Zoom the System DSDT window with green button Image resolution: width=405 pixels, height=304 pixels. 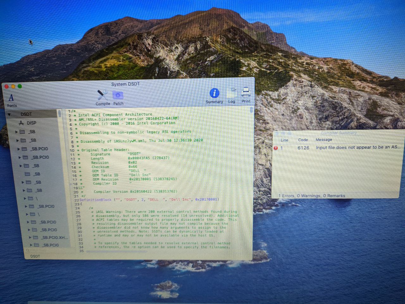(20, 86)
